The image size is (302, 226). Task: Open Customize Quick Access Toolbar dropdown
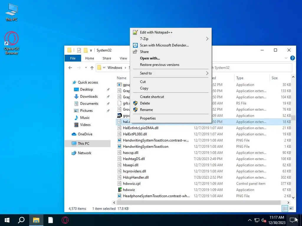click(91, 50)
